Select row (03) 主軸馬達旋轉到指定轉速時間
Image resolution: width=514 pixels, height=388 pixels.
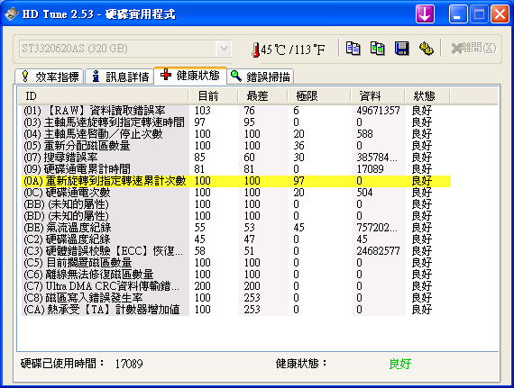click(x=236, y=122)
